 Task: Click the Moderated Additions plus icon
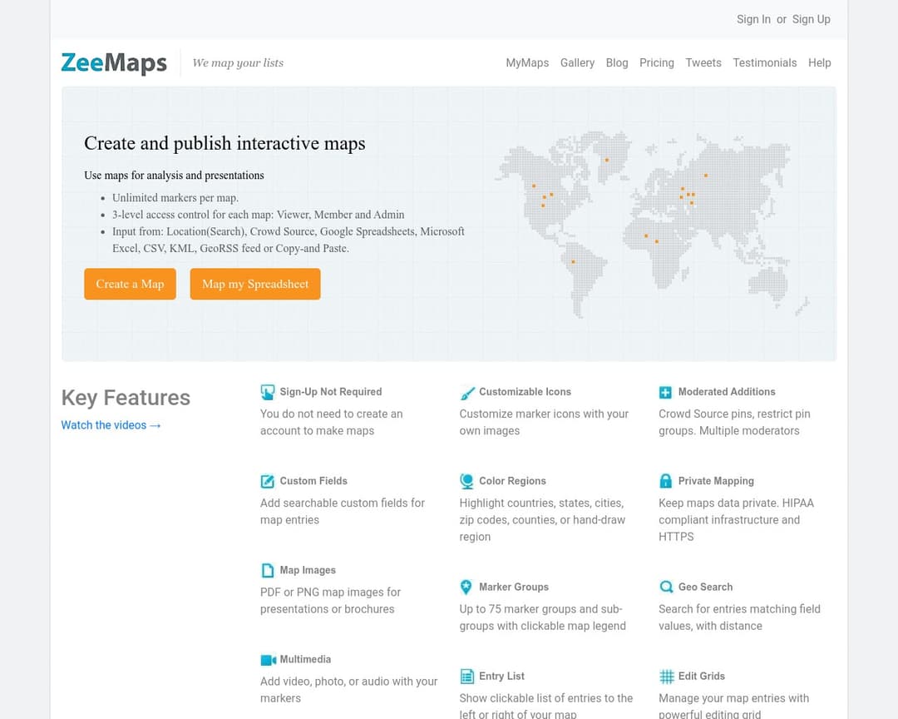point(665,392)
